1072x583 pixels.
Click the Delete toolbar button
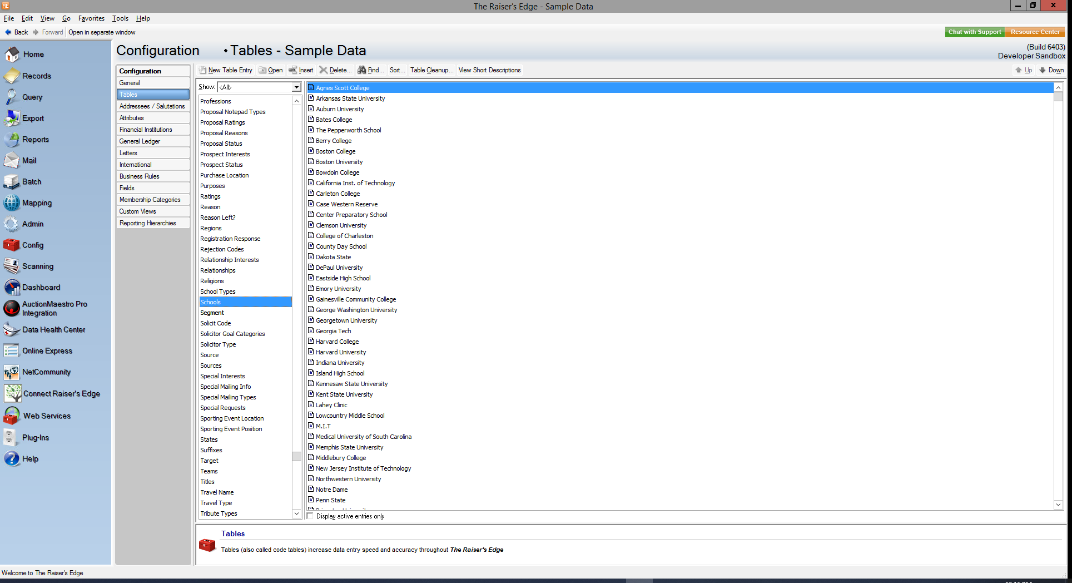pyautogui.click(x=335, y=70)
